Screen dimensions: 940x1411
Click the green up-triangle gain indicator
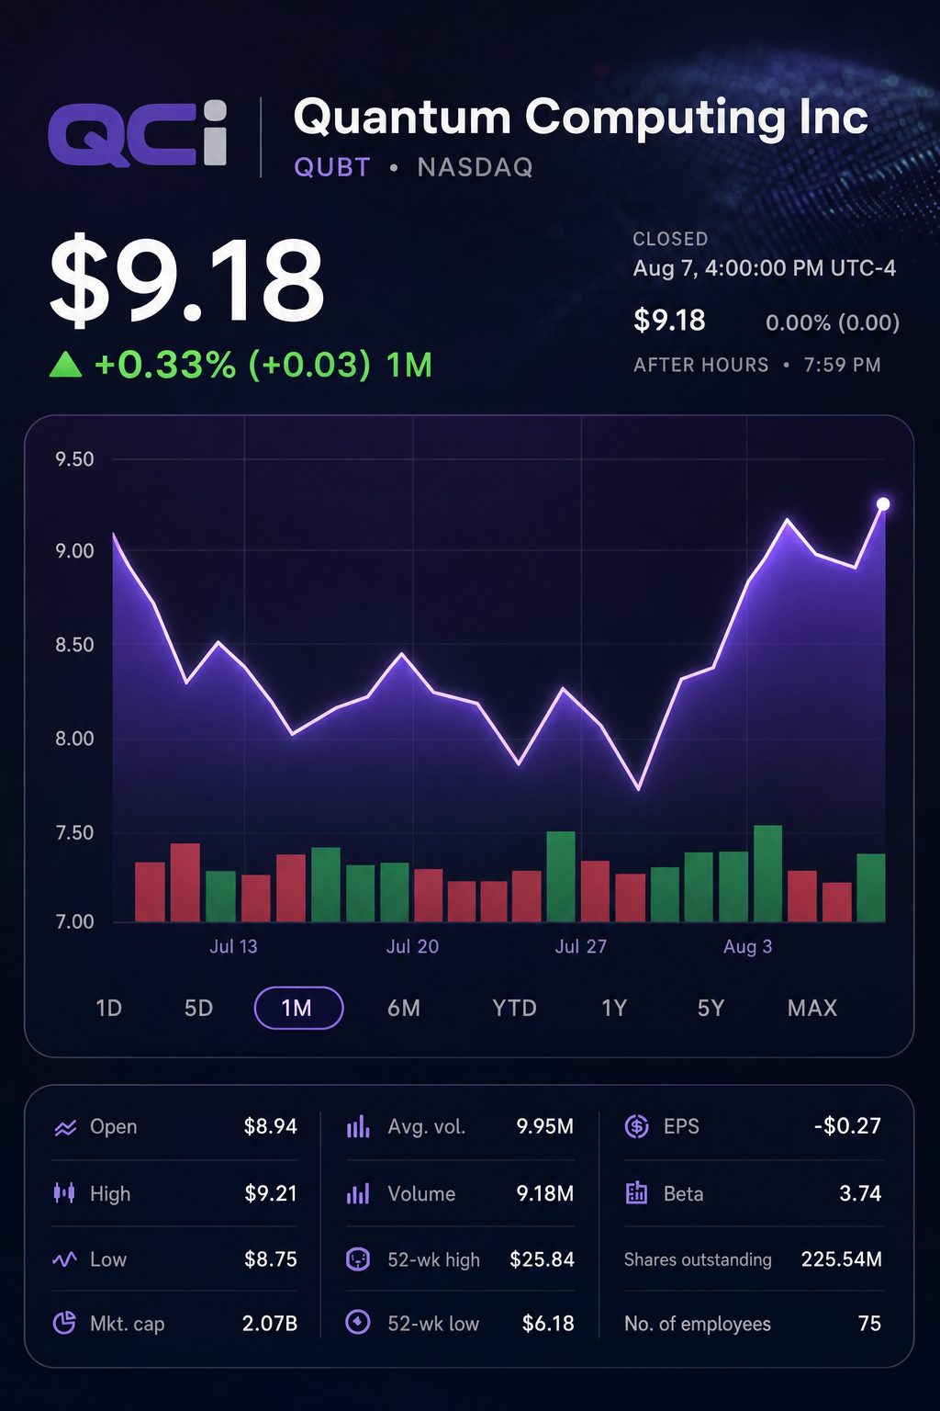coord(65,366)
